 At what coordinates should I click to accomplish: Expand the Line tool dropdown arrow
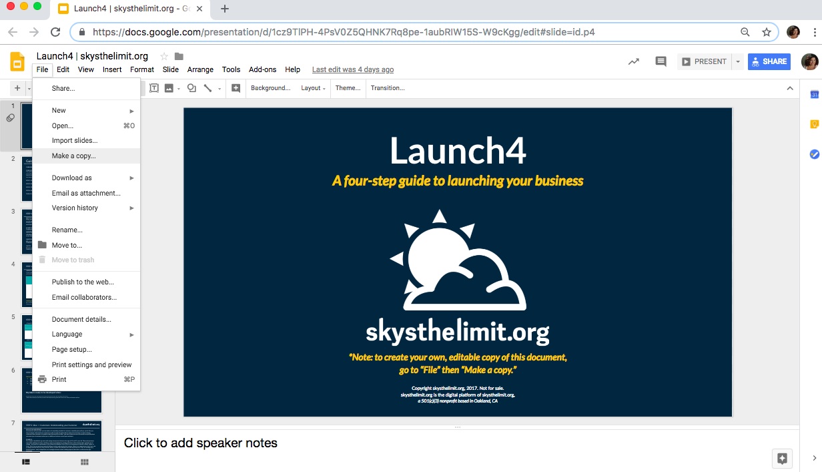[219, 88]
